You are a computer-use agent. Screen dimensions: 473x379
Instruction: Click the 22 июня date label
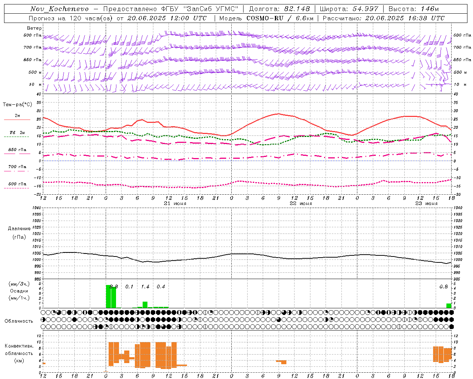[x=301, y=204]
